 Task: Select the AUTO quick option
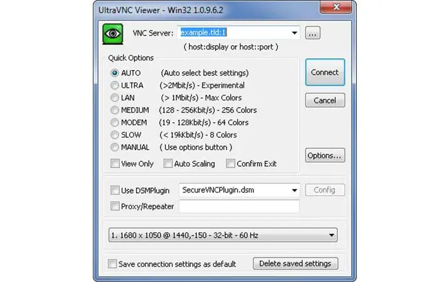click(115, 73)
